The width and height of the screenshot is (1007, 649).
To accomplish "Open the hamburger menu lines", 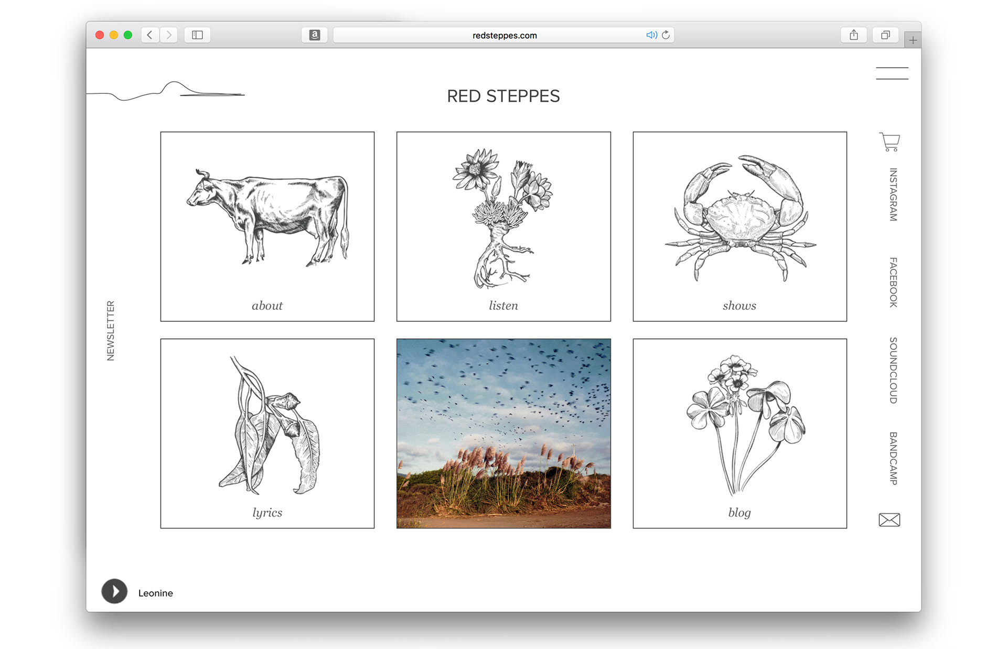I will click(892, 73).
